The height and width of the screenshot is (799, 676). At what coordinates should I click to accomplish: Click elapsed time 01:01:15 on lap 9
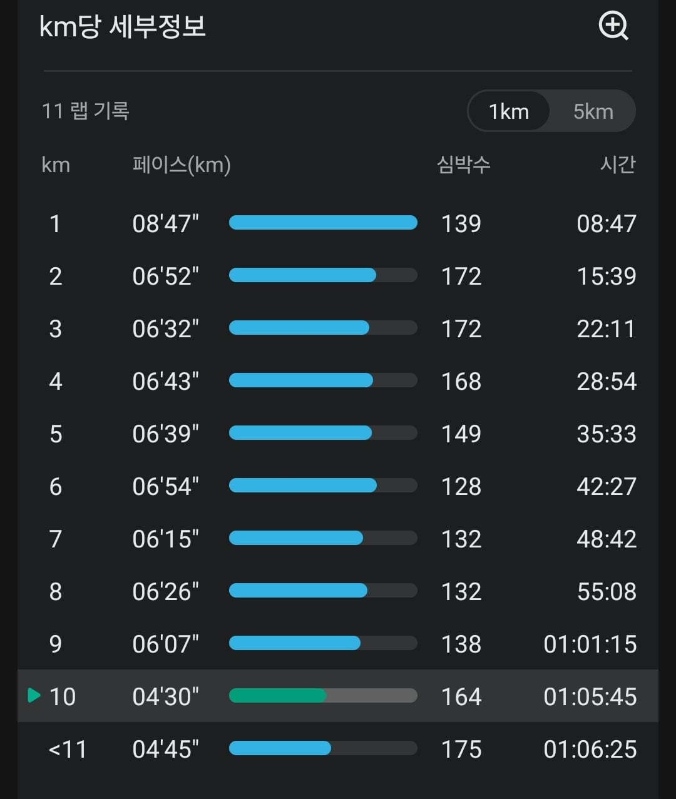pos(590,644)
